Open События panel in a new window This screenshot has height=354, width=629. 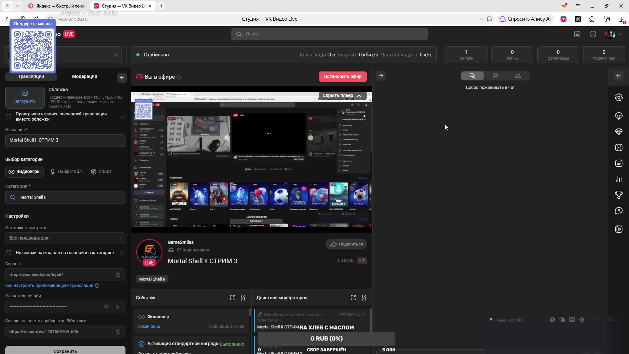pyautogui.click(x=233, y=298)
